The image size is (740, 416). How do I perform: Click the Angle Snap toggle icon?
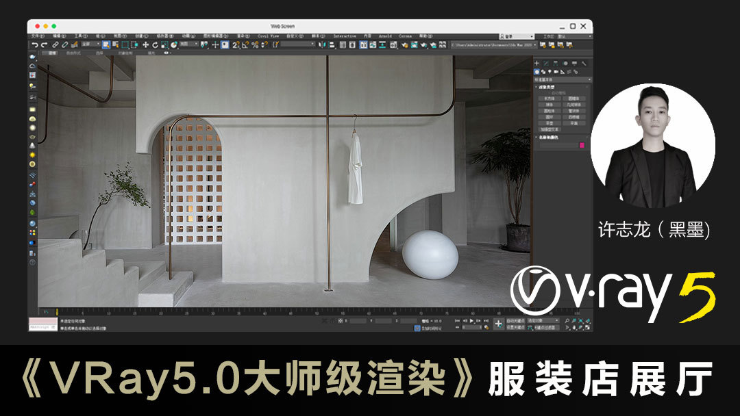(x=245, y=44)
